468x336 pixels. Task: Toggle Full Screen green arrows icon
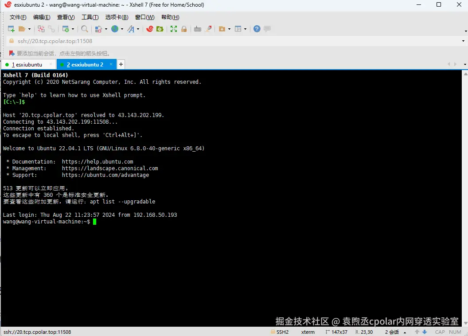coord(174,29)
